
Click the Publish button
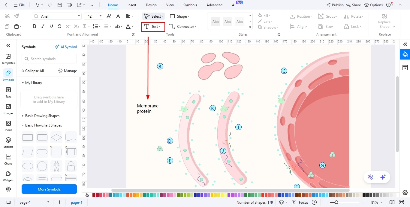(335, 5)
